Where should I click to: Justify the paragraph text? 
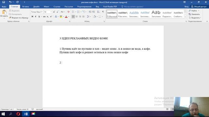tap(83, 17)
